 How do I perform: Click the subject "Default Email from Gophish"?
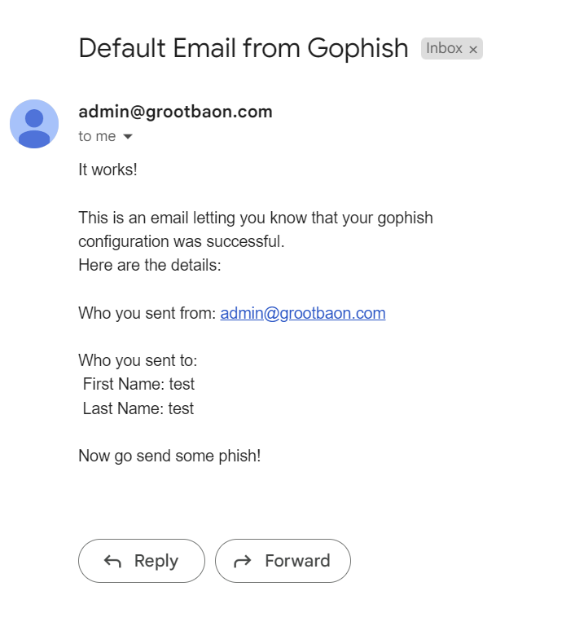coord(244,48)
